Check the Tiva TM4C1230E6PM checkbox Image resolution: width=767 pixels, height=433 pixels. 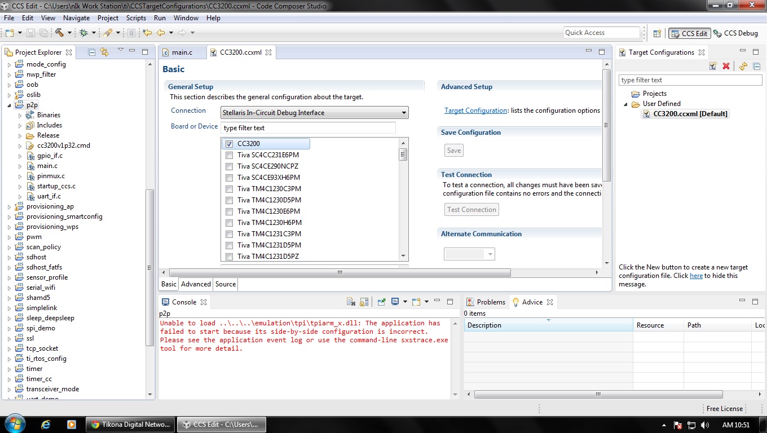229,211
